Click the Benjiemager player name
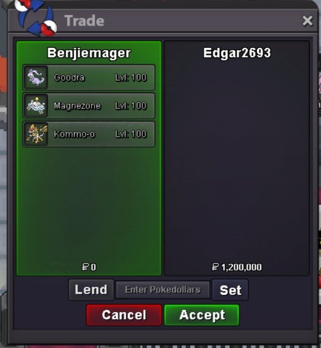Image resolution: width=321 pixels, height=348 pixels. [x=89, y=53]
